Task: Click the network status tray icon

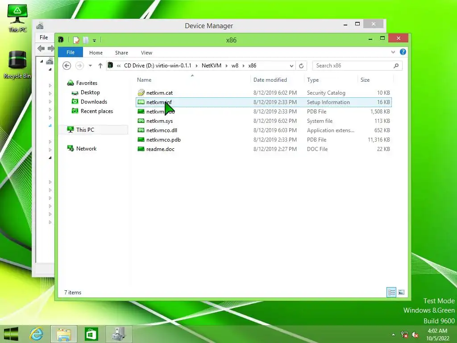Action: coord(404,335)
